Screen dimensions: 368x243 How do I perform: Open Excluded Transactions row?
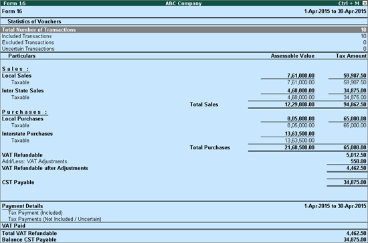click(184, 42)
